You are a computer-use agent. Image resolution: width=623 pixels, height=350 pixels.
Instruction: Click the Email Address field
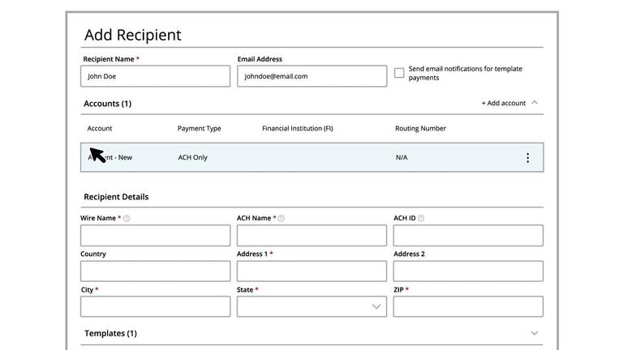click(311, 76)
